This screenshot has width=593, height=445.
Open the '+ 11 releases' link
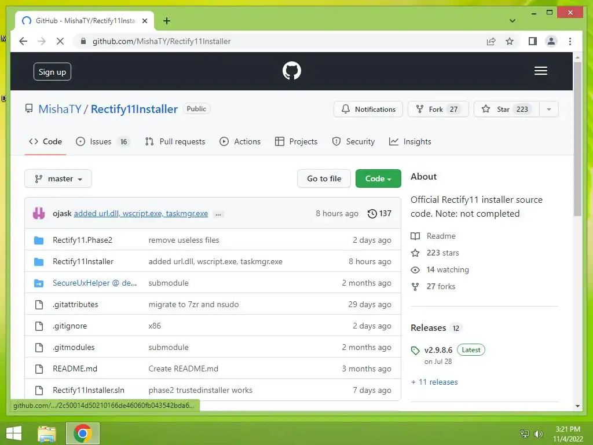434,382
